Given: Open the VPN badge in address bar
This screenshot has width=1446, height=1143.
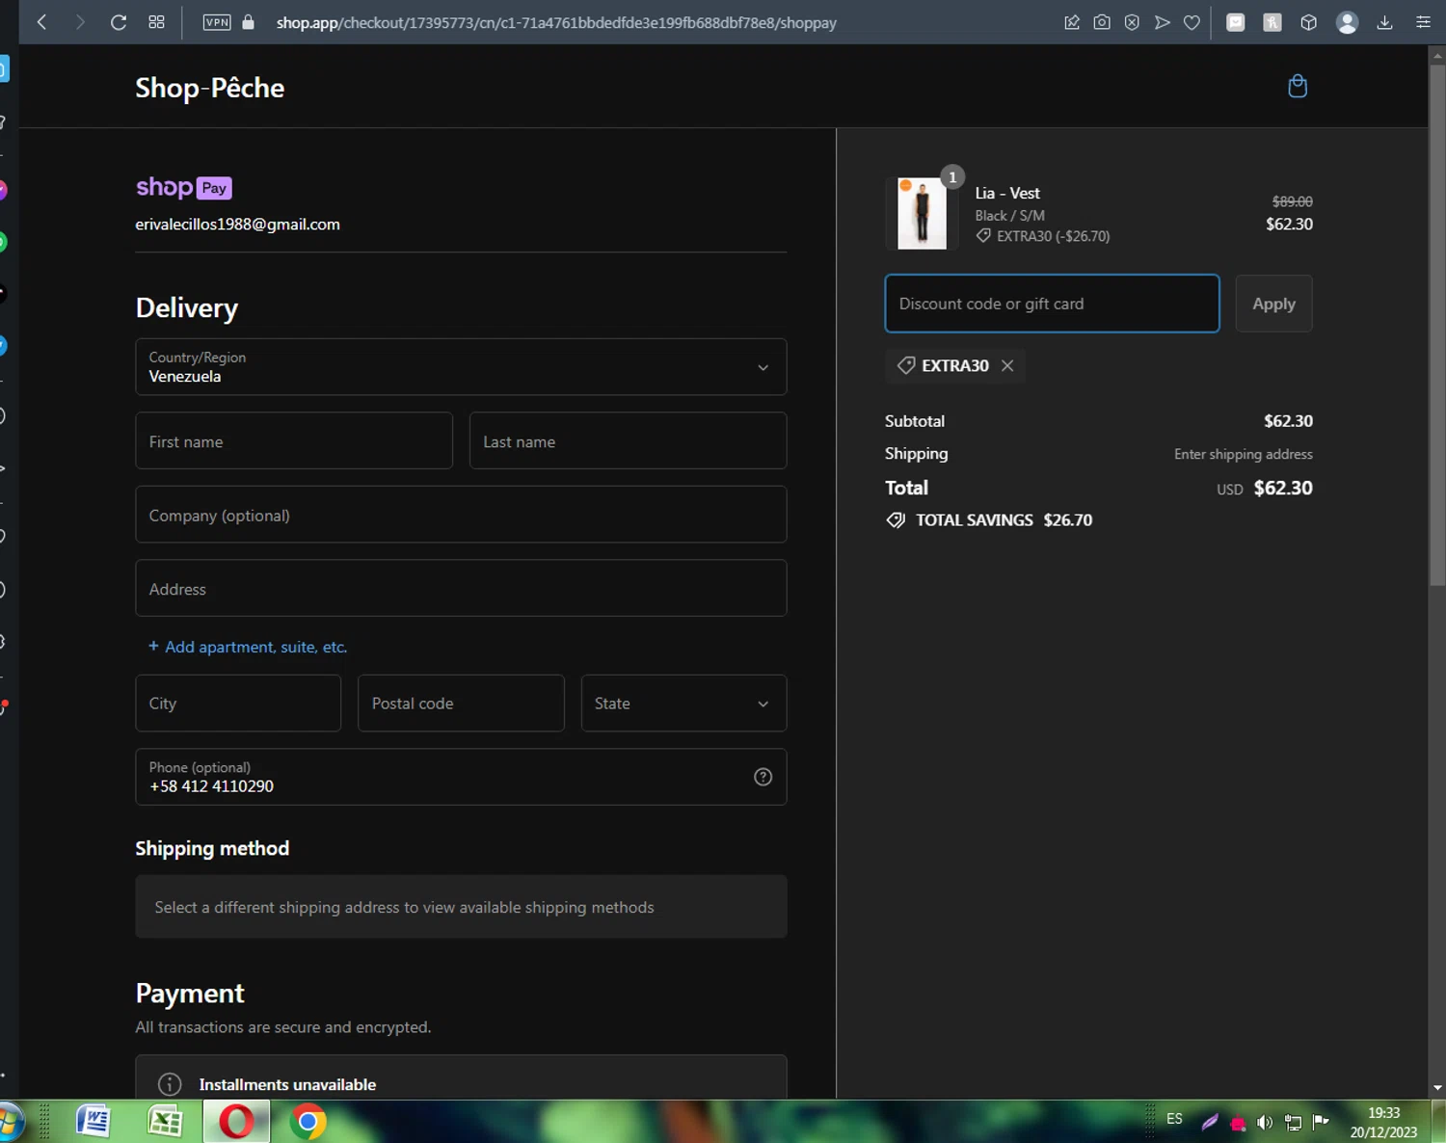Looking at the screenshot, I should 217,22.
